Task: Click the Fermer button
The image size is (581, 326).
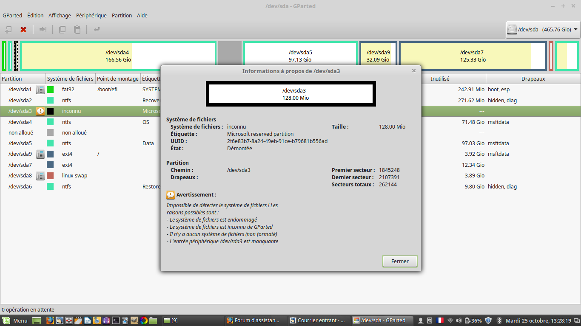Action: [400, 261]
